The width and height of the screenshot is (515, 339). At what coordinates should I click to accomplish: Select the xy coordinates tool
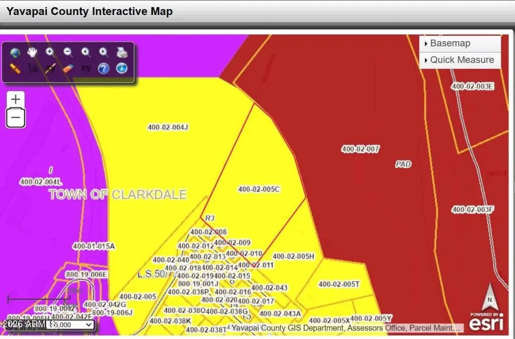(85, 68)
